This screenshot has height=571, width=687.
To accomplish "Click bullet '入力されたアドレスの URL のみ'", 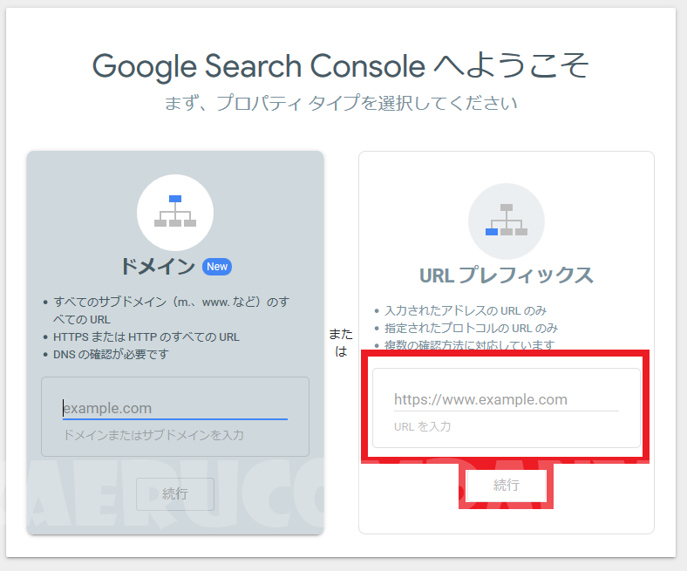I will point(466,310).
